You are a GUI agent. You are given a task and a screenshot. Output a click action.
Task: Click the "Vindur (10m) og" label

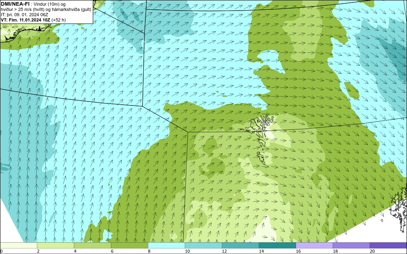point(50,4)
